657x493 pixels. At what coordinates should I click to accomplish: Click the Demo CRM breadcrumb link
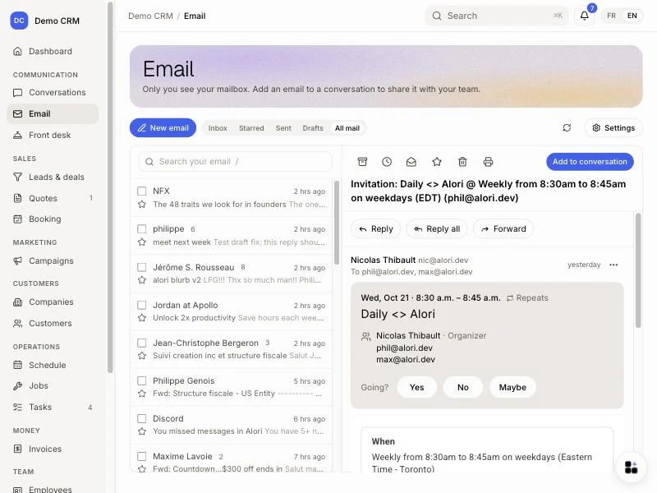tap(150, 16)
